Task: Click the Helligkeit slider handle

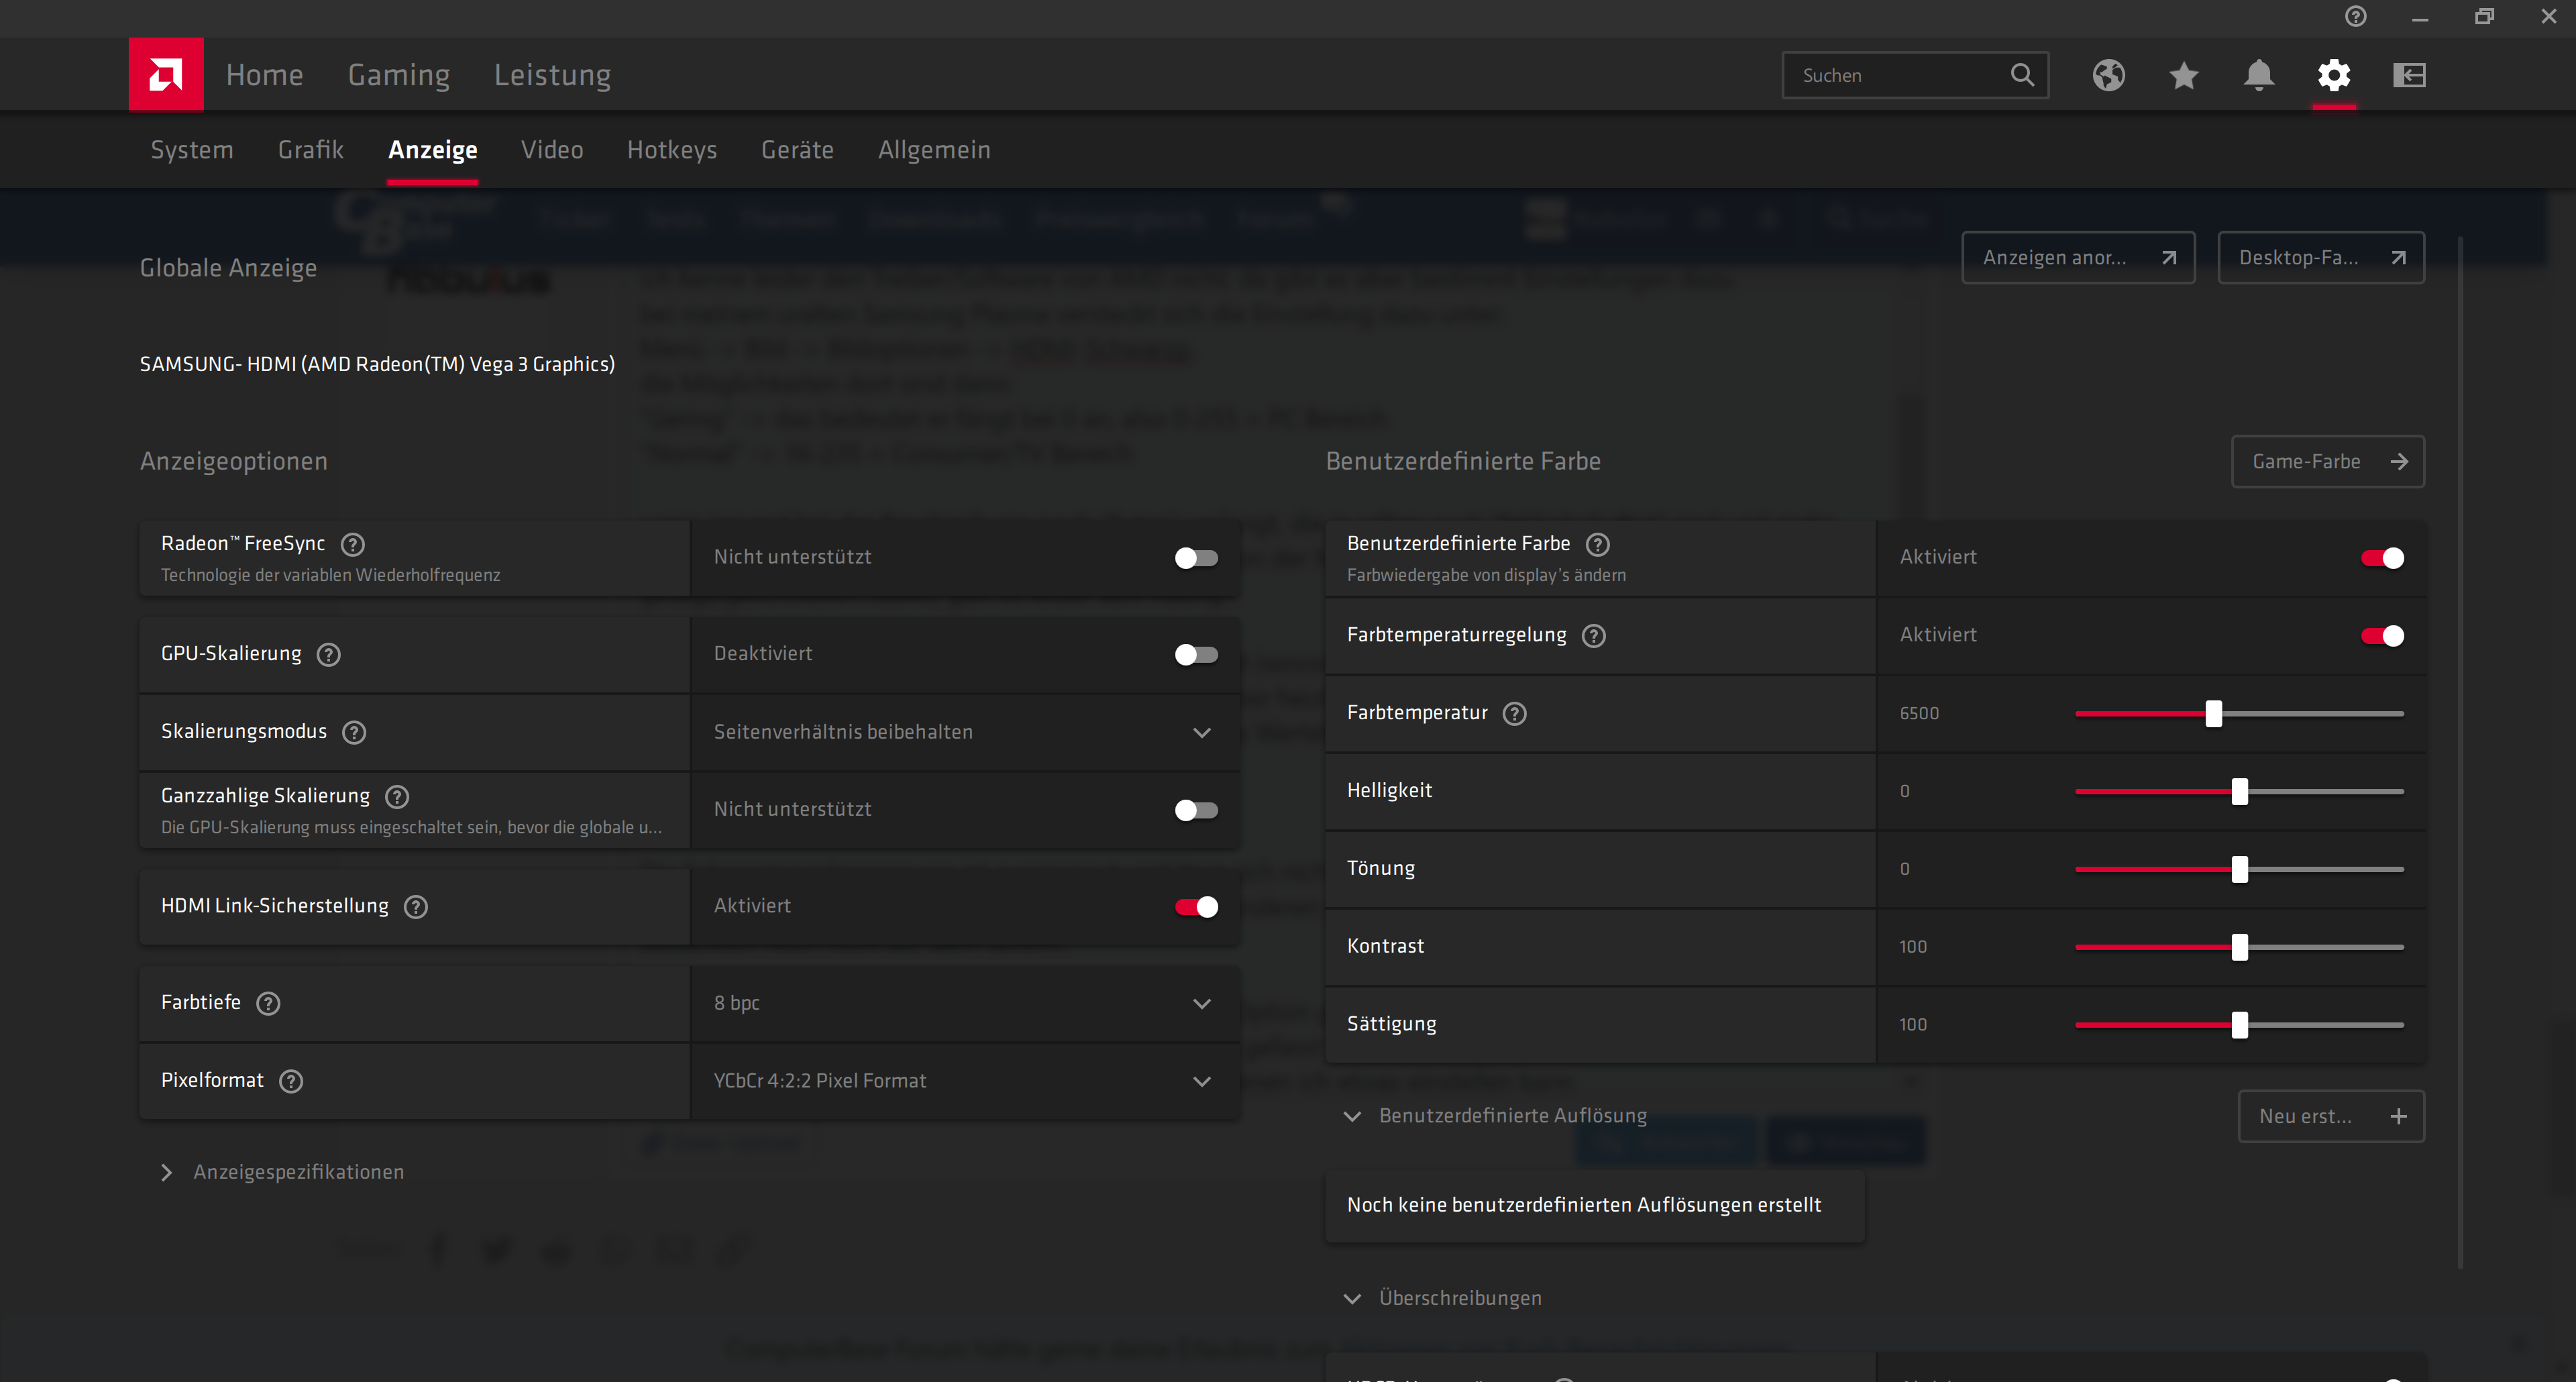Action: (2240, 791)
